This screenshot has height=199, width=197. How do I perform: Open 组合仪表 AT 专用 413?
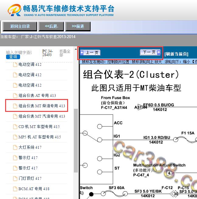click(37, 96)
